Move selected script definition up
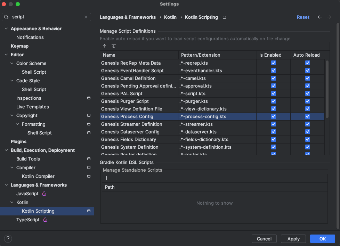Screen dimensions: 340x246 point(105,46)
